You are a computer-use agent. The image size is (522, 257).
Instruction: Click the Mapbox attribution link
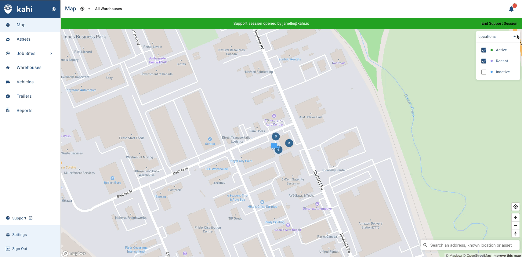pos(454,255)
